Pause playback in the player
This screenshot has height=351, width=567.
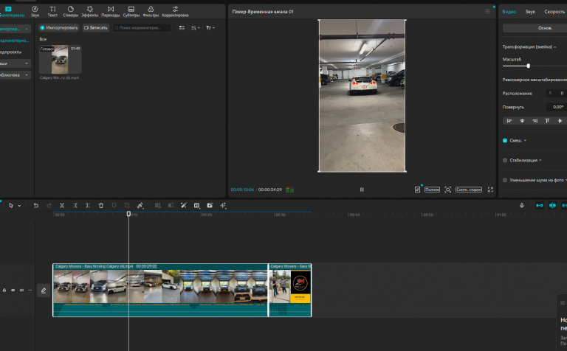click(362, 190)
